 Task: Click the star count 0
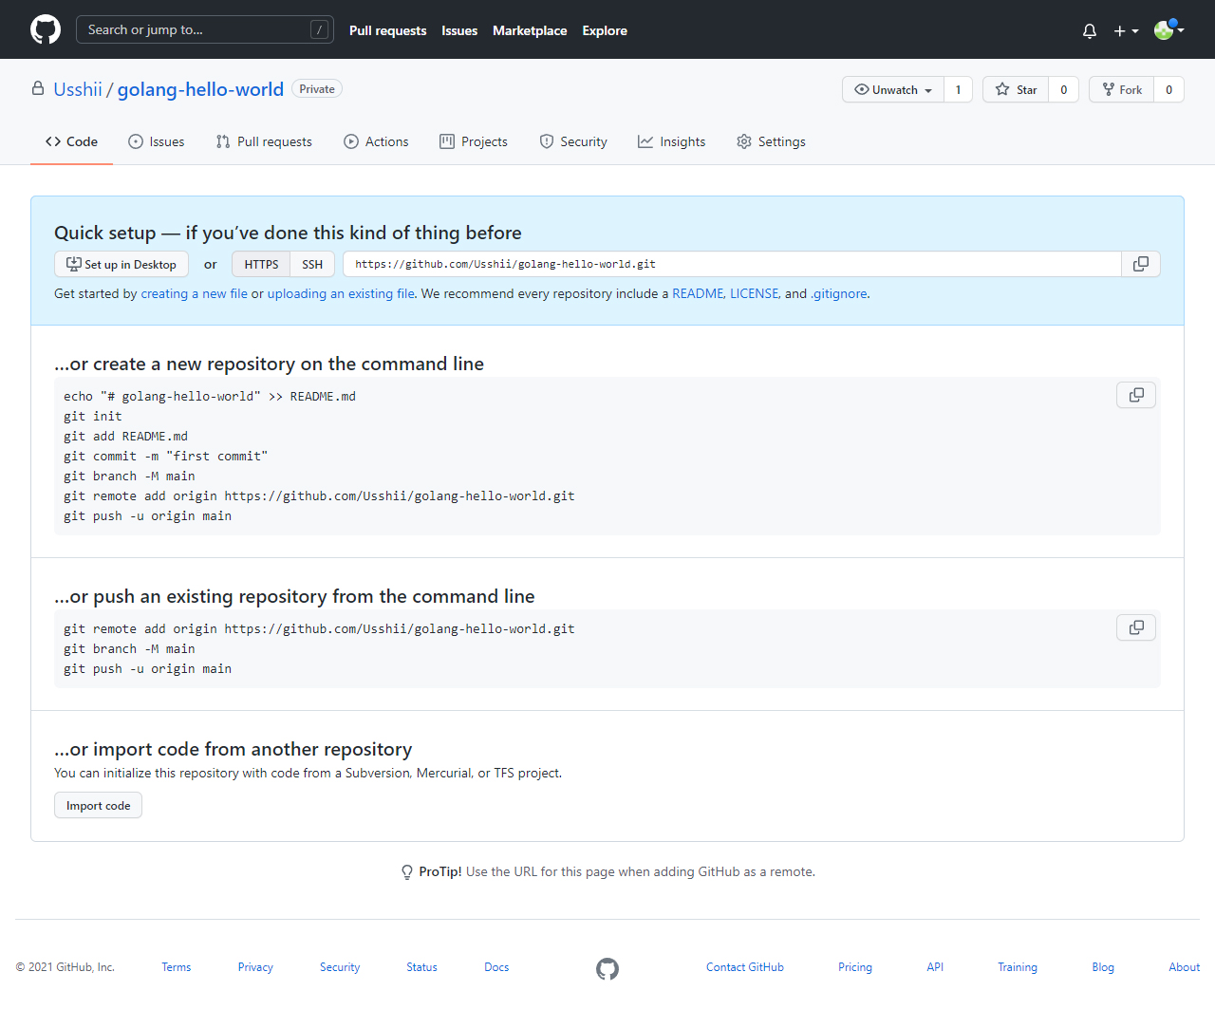(x=1064, y=89)
